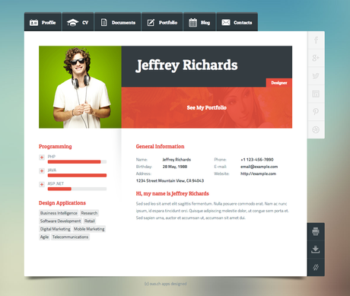Image resolution: width=350 pixels, height=296 pixels.
Task: Open the Documents tab
Action: pyautogui.click(x=118, y=22)
